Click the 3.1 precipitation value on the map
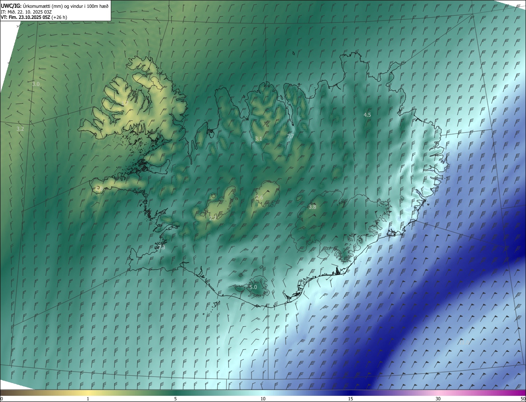This screenshot has width=526, height=402. pyautogui.click(x=258, y=139)
